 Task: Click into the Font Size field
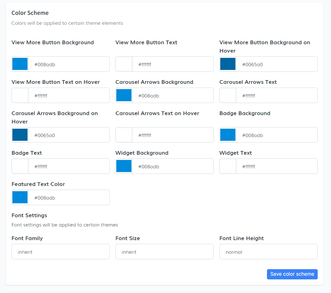[x=165, y=252]
